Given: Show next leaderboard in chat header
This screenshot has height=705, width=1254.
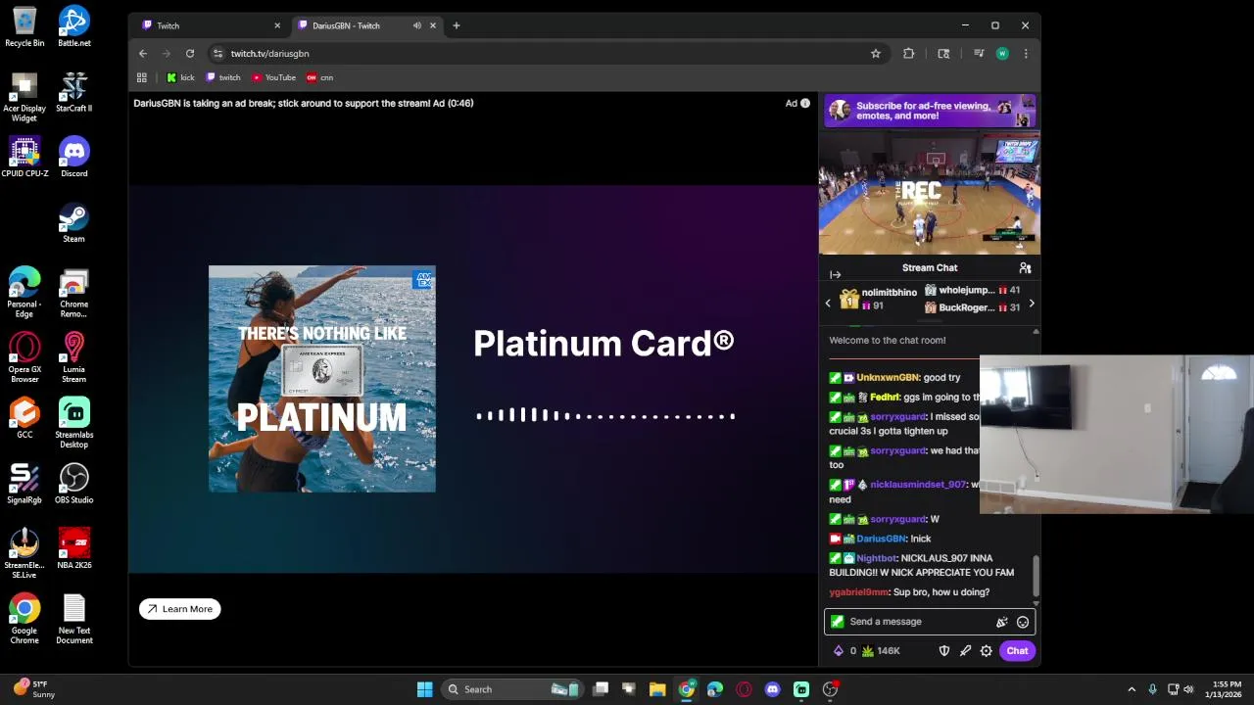Looking at the screenshot, I should coord(1031,304).
